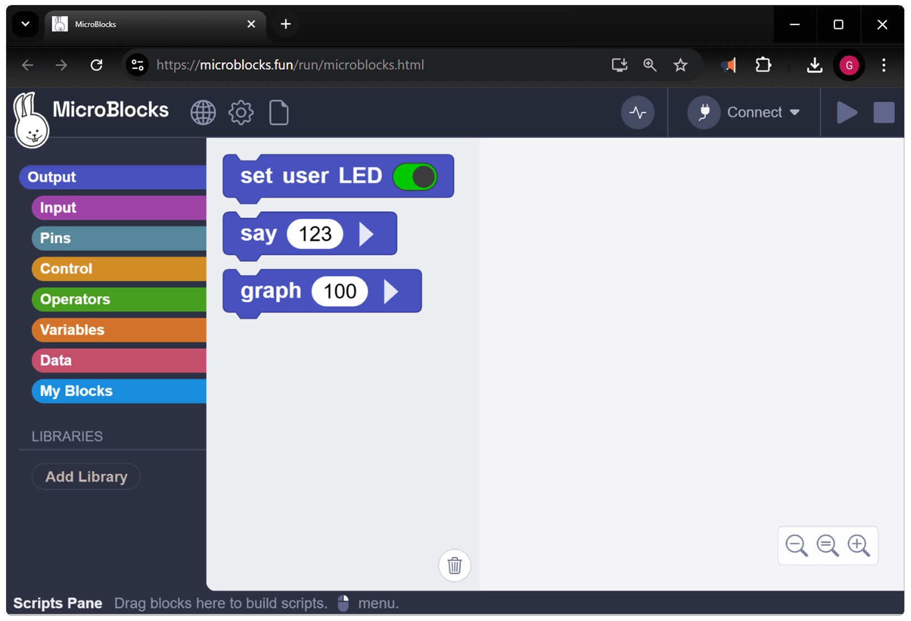Zoom out the scripts pane

(x=797, y=546)
